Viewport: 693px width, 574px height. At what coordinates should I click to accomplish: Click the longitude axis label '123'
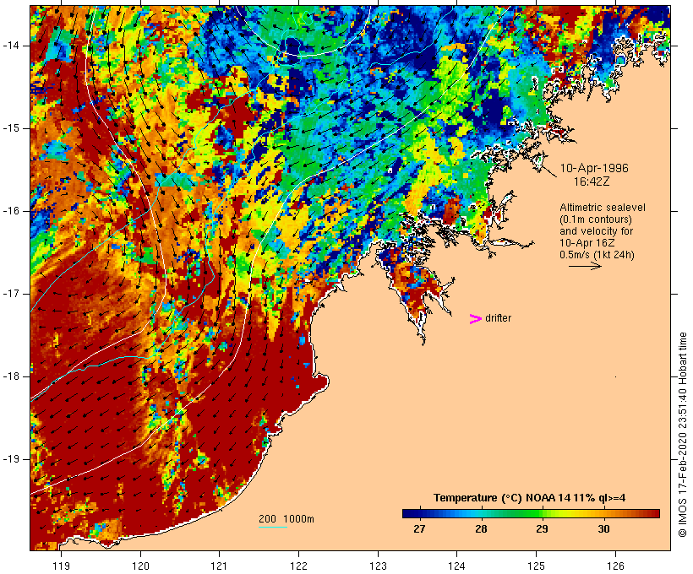378,566
